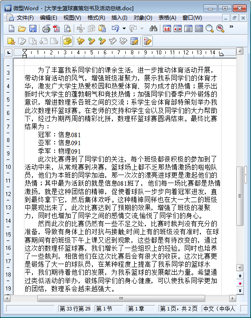Show two pages side by side
This screenshot has height=318, width=251.
click(199, 29)
